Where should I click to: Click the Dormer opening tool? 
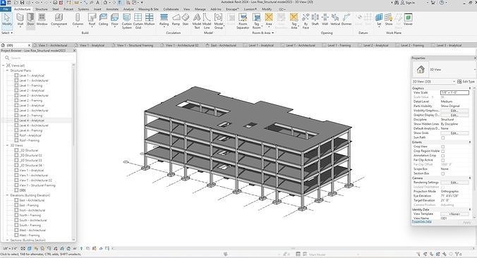pyautogui.click(x=346, y=20)
